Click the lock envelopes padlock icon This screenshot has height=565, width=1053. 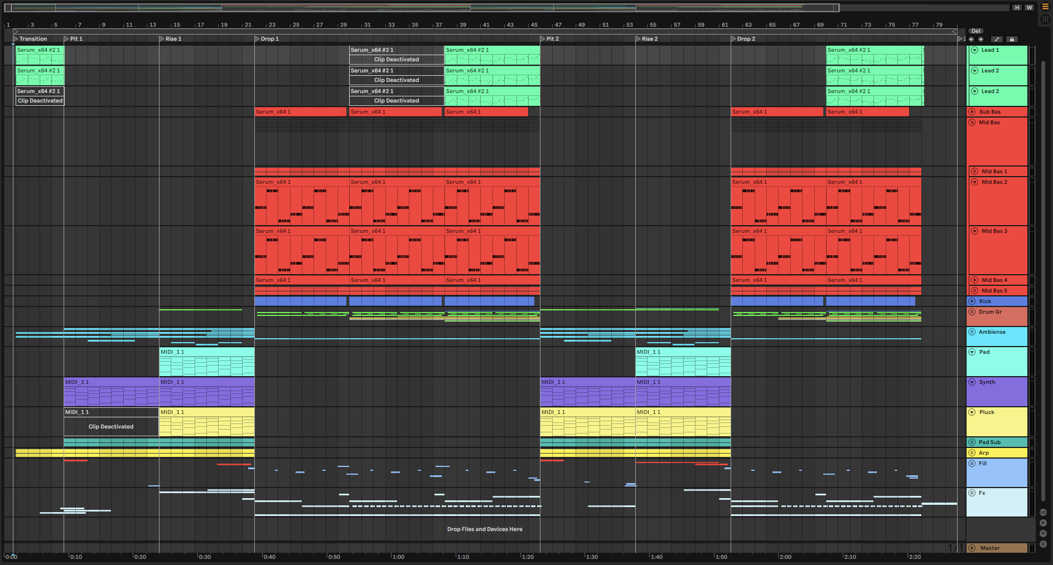(x=1012, y=39)
